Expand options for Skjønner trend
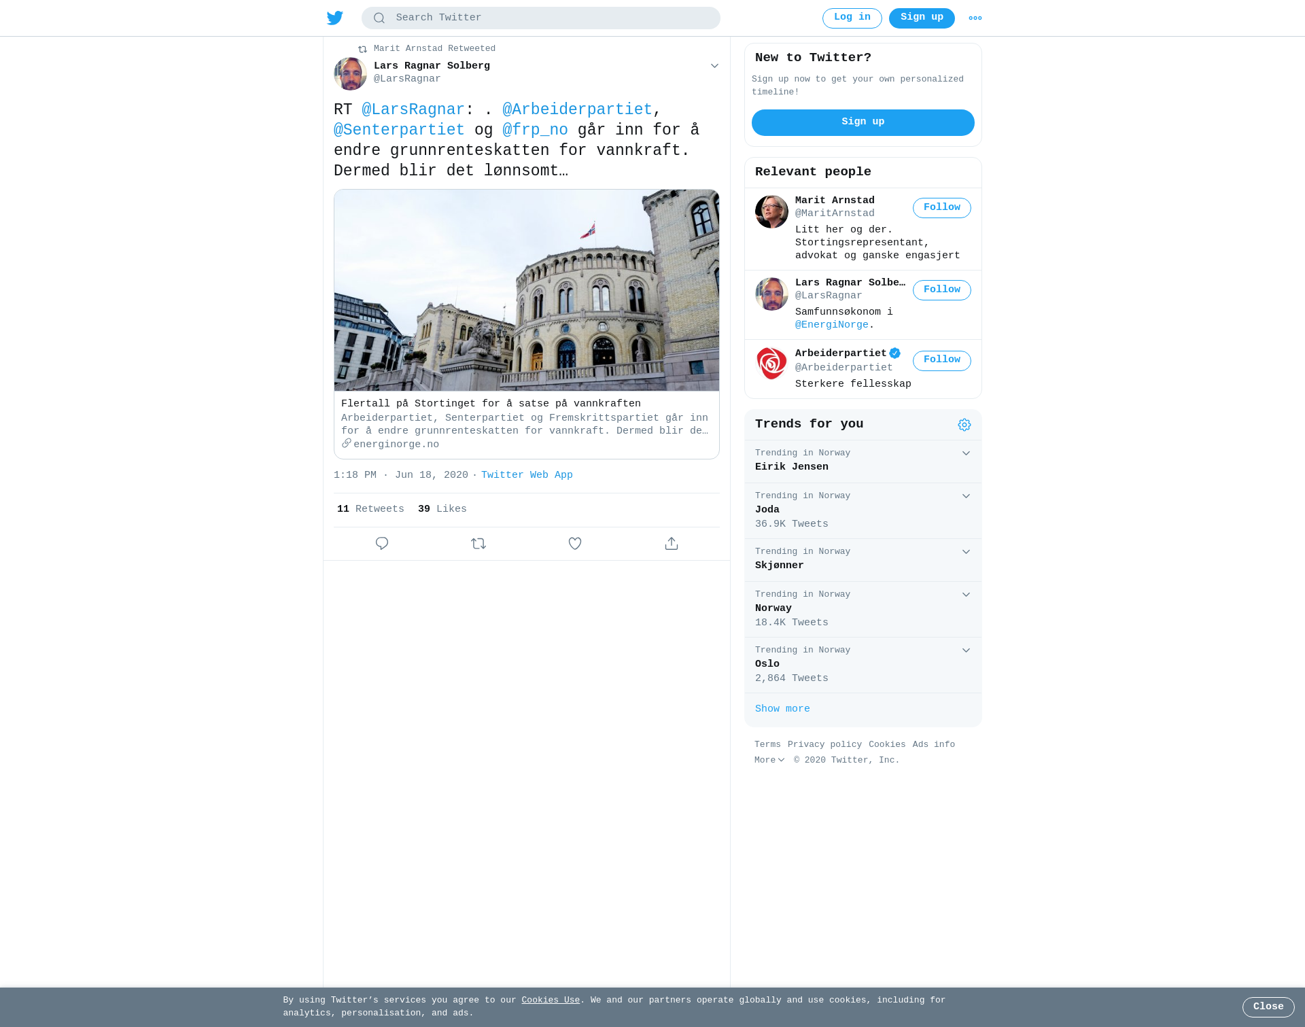The image size is (1305, 1027). coord(966,552)
